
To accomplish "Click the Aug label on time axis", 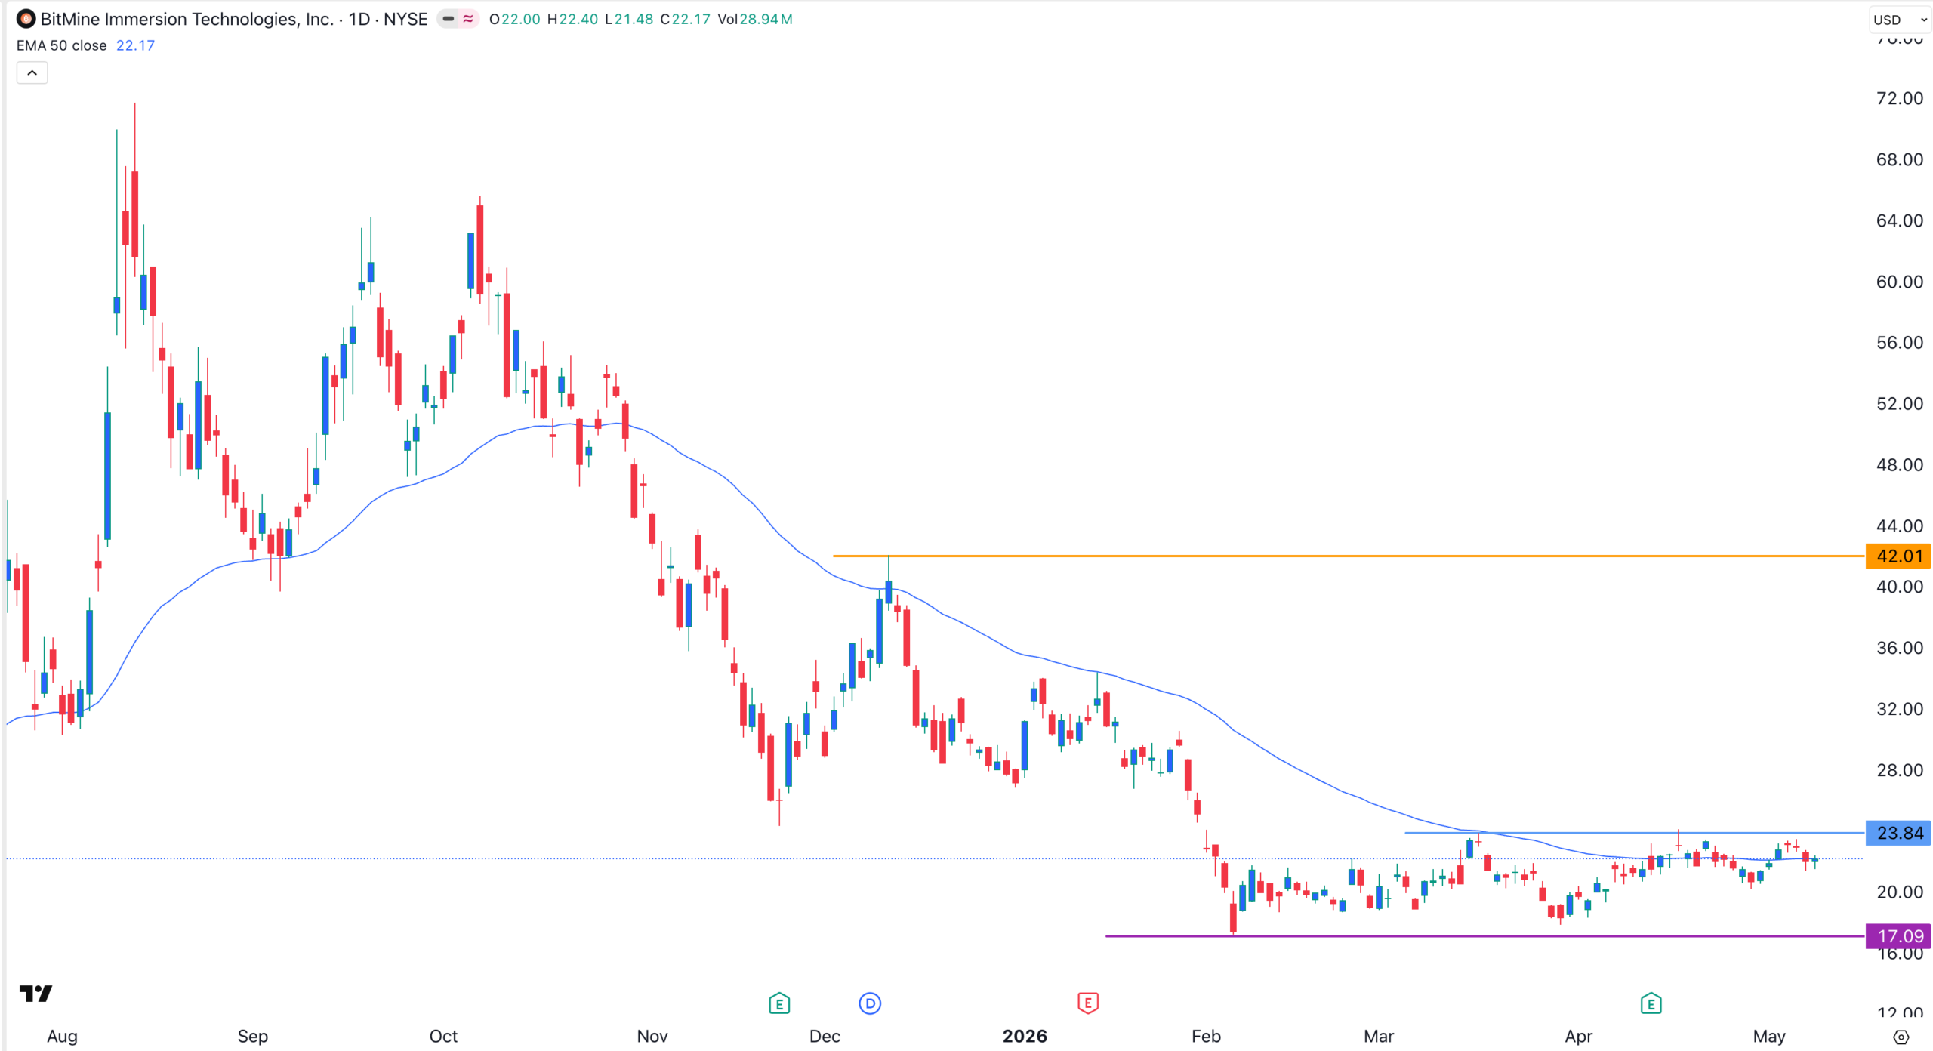I will [x=62, y=1036].
